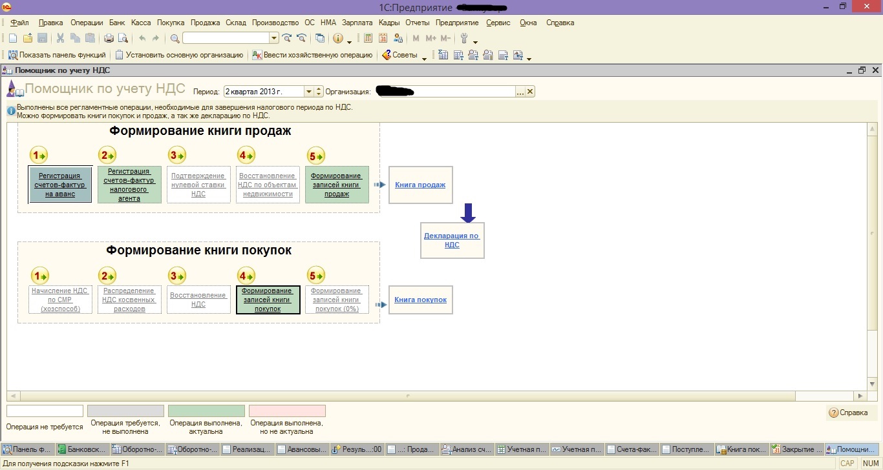Click the Find Previous icon

[x=301, y=39]
